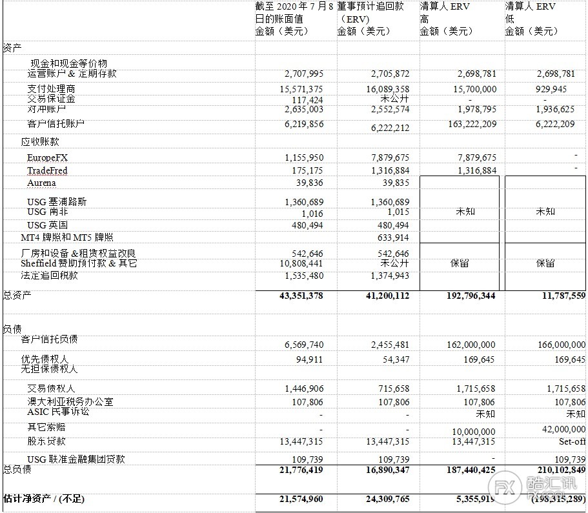Select the 'Aurena' row label
Viewport: 588px width, 513px height.
(x=41, y=183)
